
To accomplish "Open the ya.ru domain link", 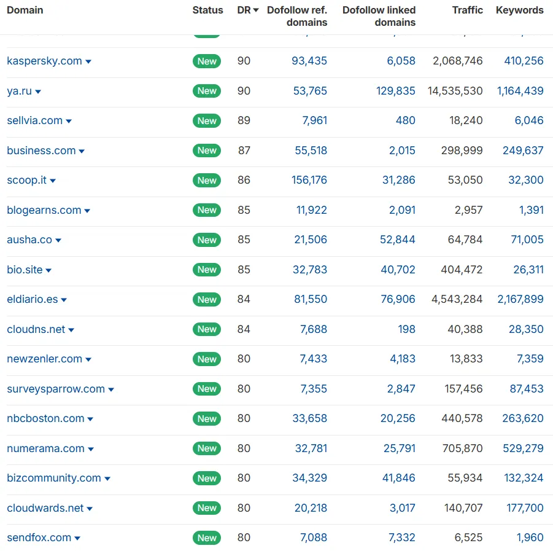I will tap(20, 91).
